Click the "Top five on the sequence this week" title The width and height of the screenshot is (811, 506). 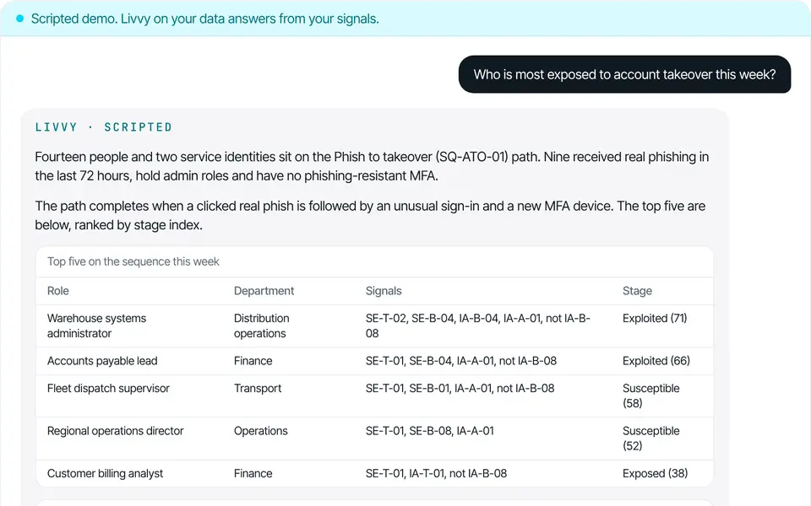pyautogui.click(x=133, y=261)
